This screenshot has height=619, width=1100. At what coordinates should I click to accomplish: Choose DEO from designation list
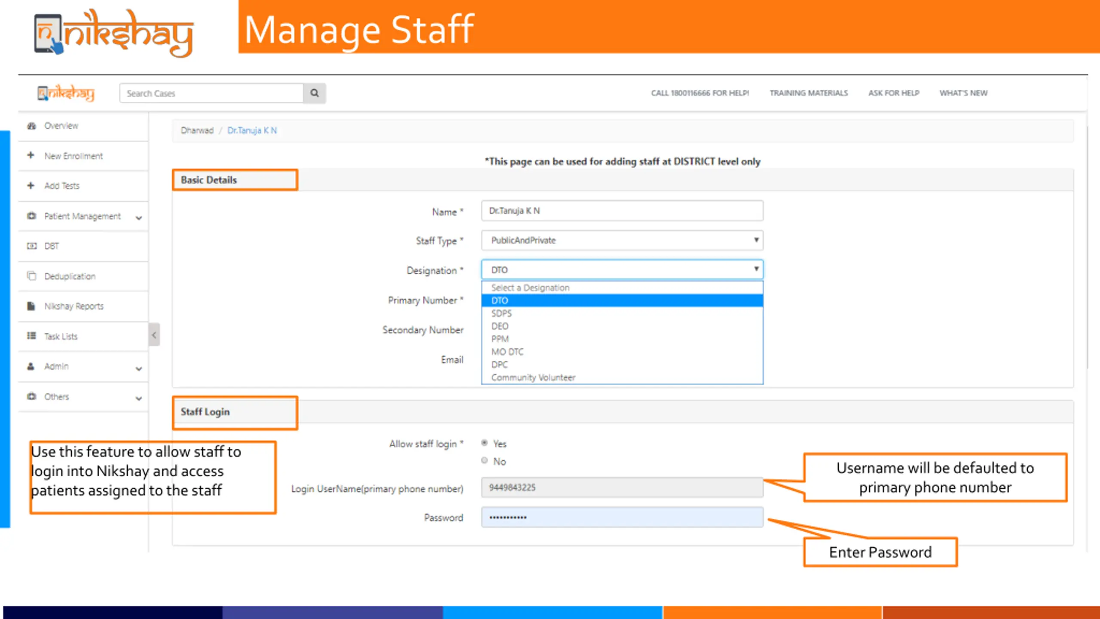click(622, 326)
